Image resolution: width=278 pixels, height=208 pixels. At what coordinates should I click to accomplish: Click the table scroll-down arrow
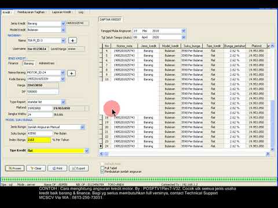[272, 150]
